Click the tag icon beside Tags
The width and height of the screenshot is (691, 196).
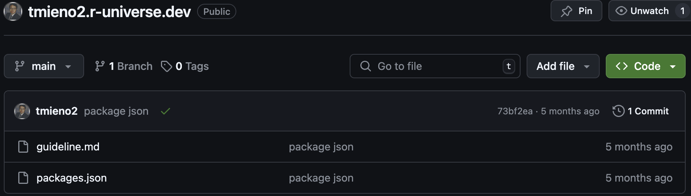166,66
